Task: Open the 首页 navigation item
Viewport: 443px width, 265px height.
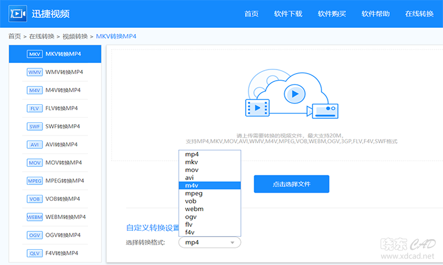Action: [251, 14]
